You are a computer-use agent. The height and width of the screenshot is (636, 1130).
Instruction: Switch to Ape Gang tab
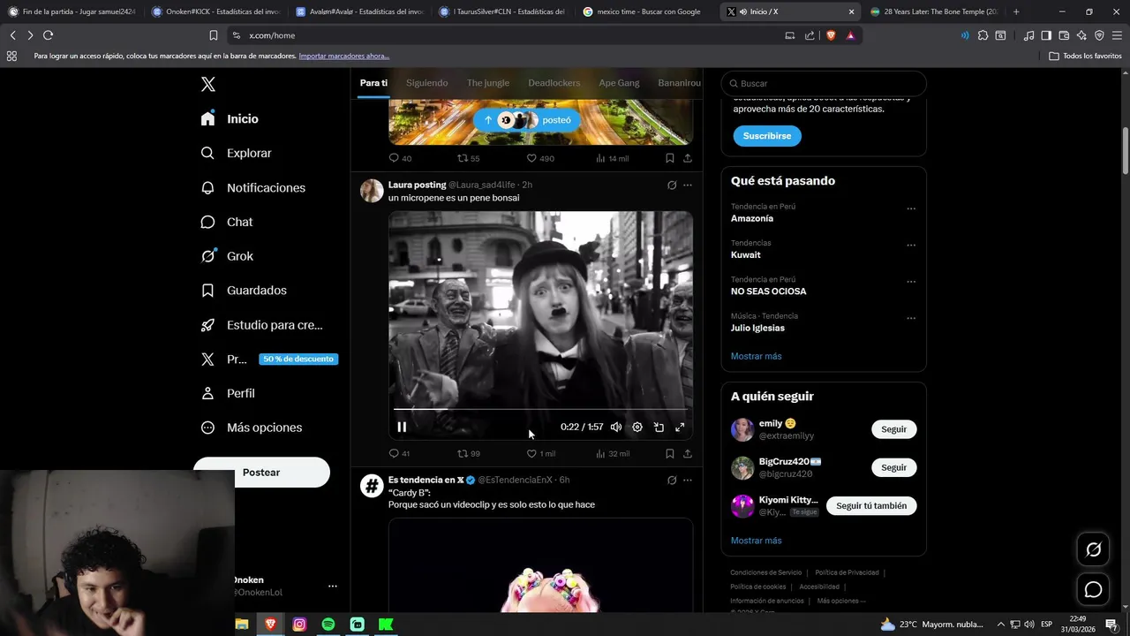coord(619,83)
